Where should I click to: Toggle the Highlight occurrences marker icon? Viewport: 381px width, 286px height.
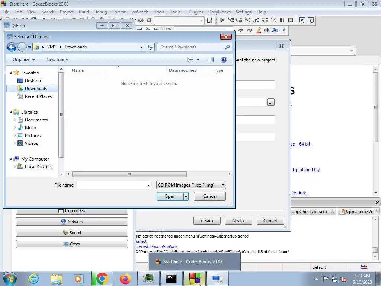coord(258,30)
